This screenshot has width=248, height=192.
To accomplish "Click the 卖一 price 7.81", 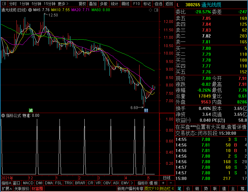I will click(206, 42).
